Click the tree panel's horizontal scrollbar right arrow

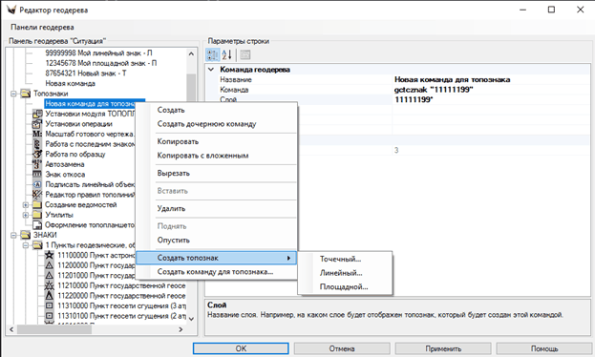click(x=181, y=329)
